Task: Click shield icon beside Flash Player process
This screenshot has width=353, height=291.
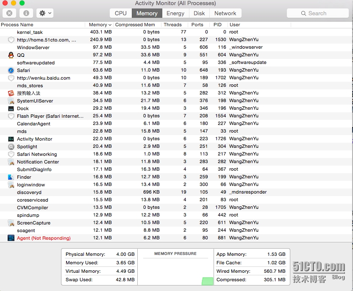Action: 11,116
